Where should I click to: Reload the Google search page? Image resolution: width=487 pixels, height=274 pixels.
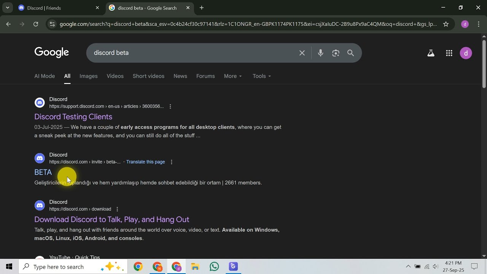(36, 24)
